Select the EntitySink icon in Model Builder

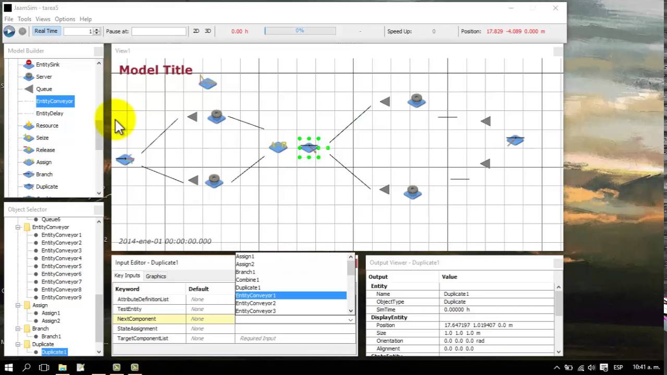pyautogui.click(x=29, y=64)
